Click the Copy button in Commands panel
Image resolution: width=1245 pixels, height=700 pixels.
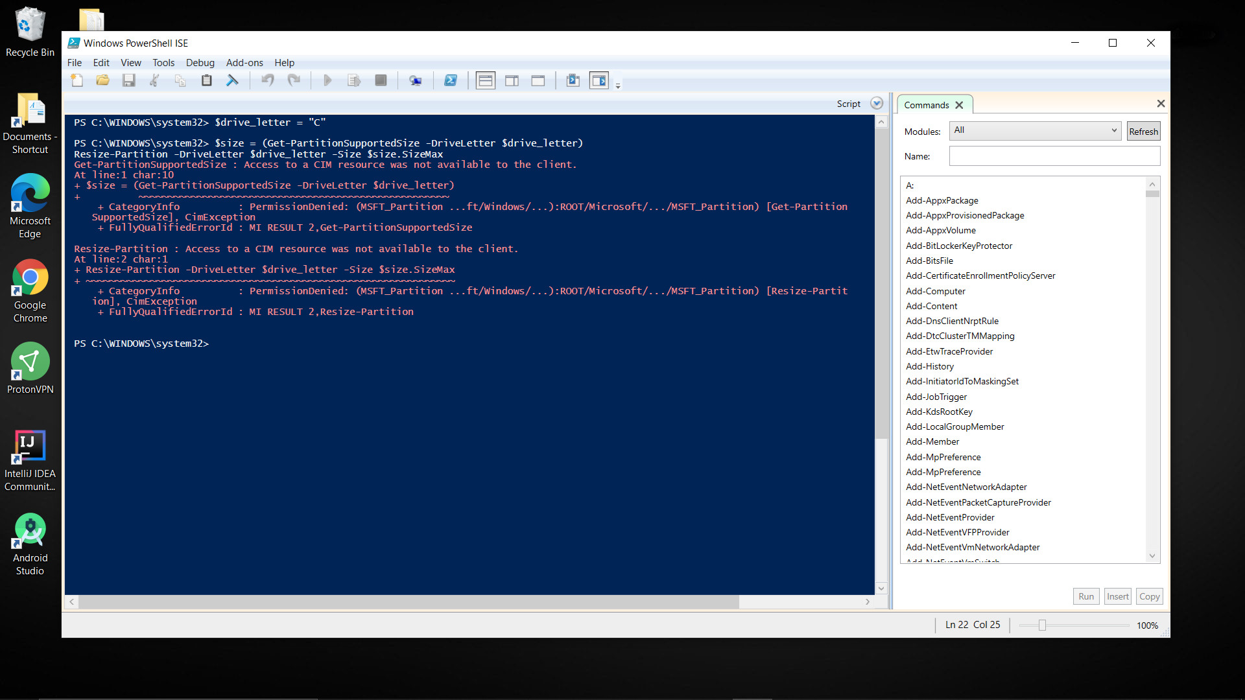click(x=1150, y=596)
